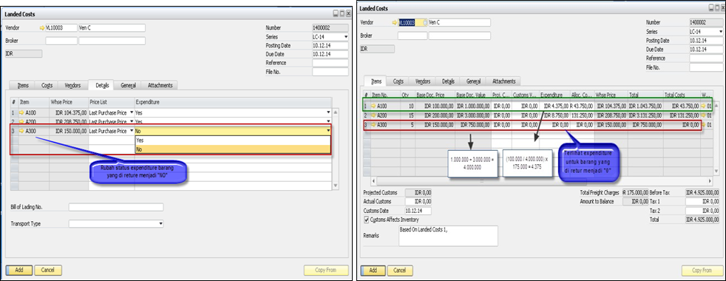
Task: Open A300 item link arrow in Details grid
Action: 21,131
